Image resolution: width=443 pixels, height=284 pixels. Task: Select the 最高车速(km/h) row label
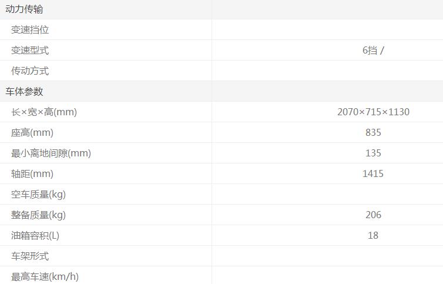coord(45,276)
